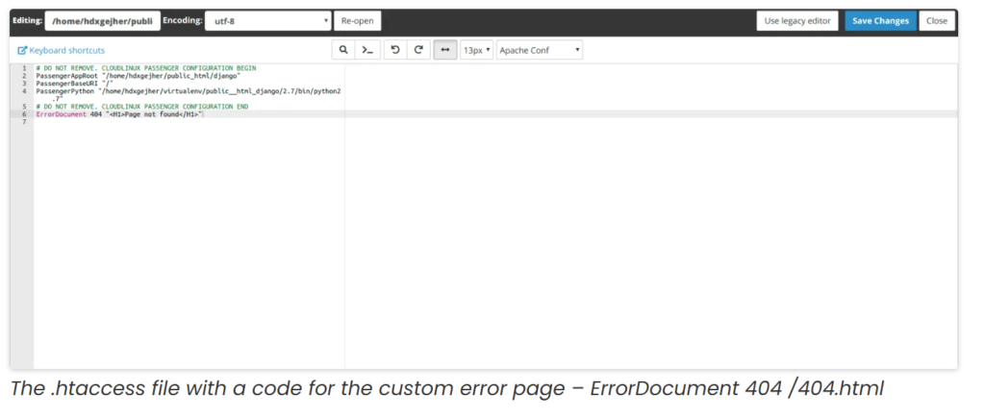This screenshot has width=985, height=417.
Task: Open the Apache Conf language dropdown
Action: tap(540, 50)
